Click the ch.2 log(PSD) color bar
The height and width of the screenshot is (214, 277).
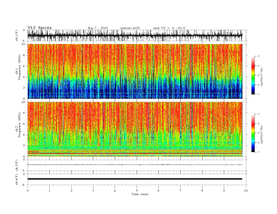[253, 133]
